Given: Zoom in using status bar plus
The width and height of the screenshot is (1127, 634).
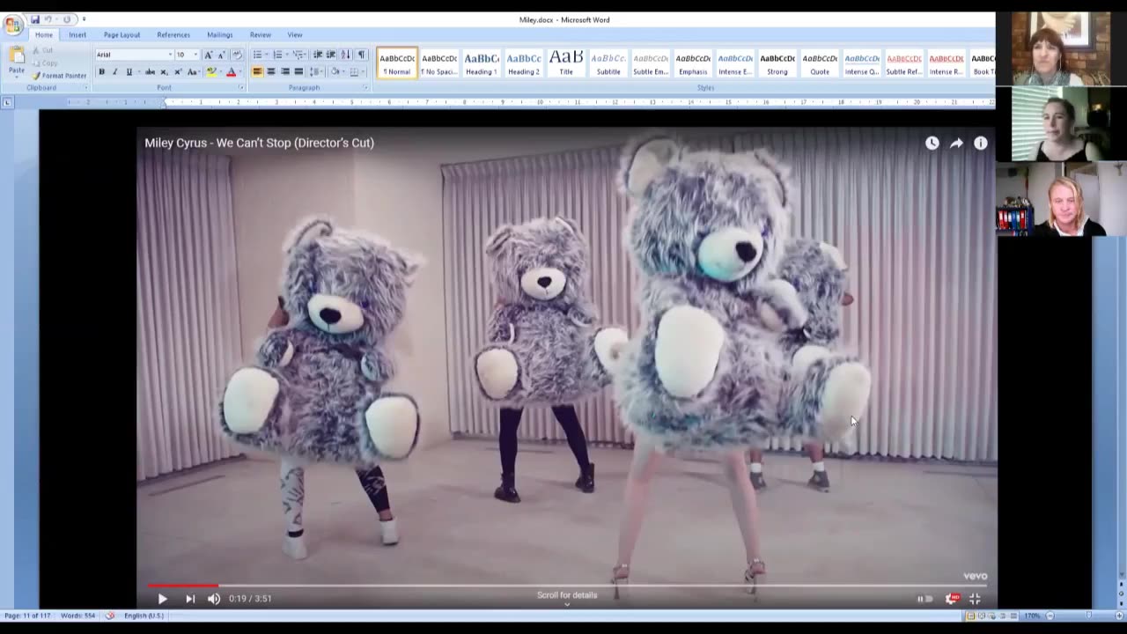Looking at the screenshot, I should 1119,616.
